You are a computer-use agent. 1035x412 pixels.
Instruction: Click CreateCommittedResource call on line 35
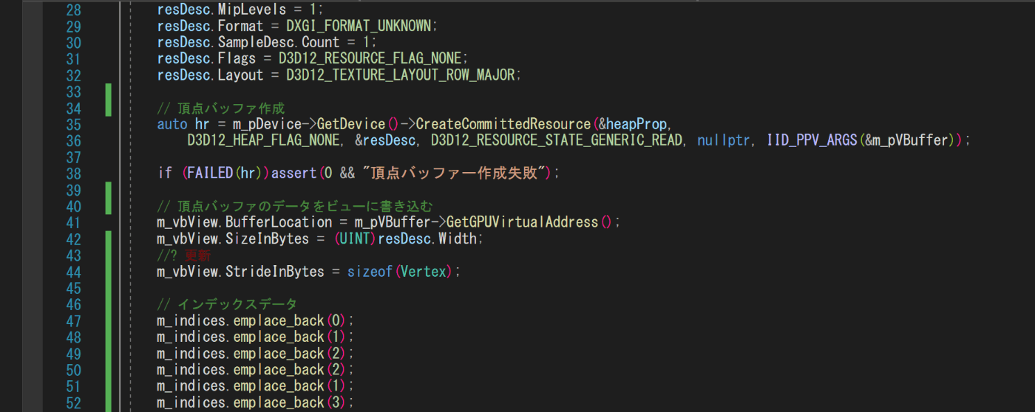tap(503, 124)
